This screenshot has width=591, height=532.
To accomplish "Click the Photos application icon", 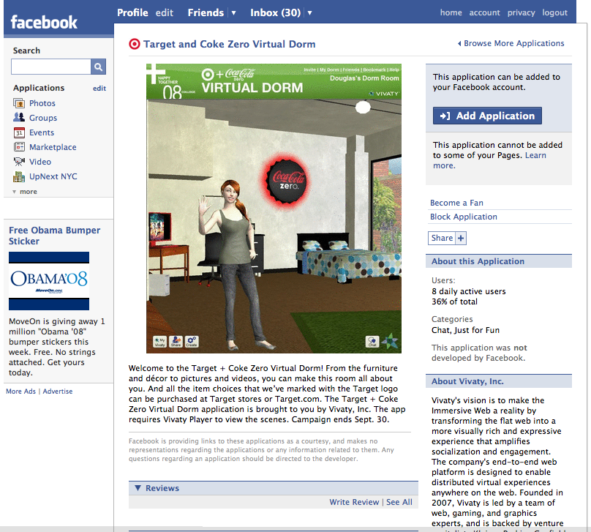I will tap(19, 103).
